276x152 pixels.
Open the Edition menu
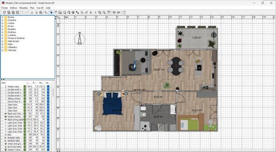click(x=13, y=8)
